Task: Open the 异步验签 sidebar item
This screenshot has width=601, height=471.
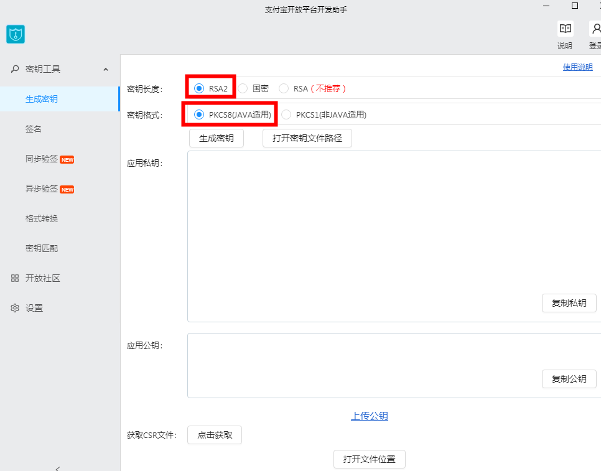Action: 42,189
